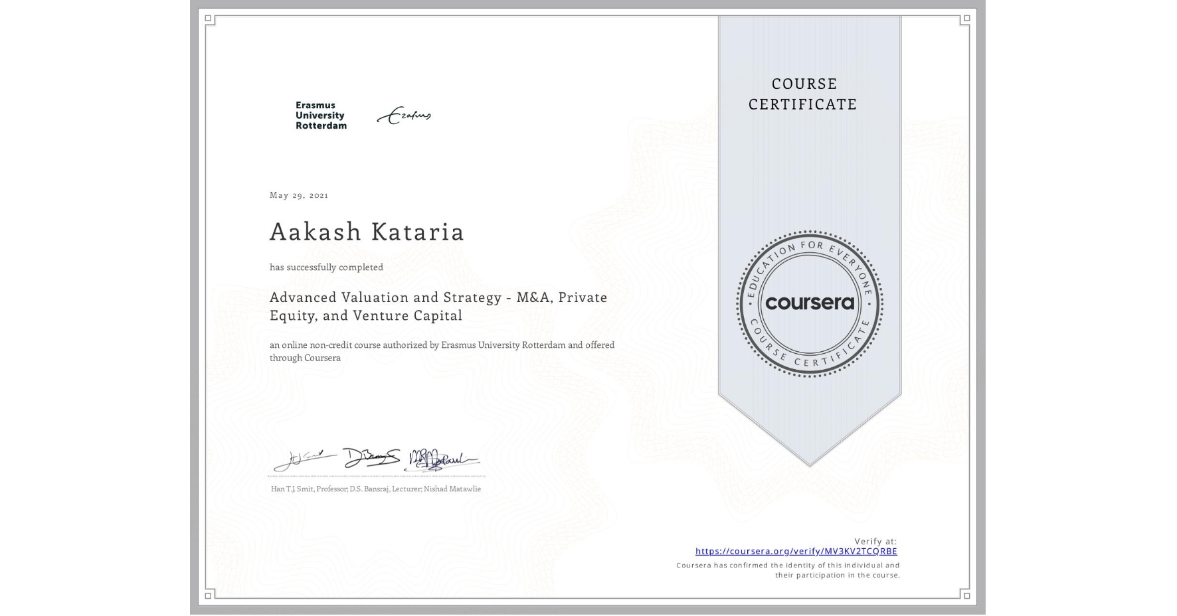Open the coursera.org verify link
This screenshot has height=616, width=1177.
click(796, 551)
